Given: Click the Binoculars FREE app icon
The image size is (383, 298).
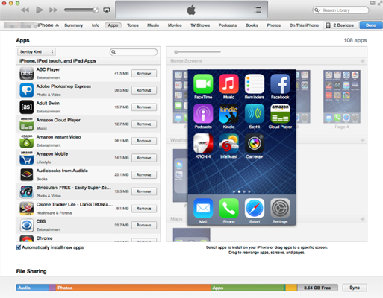Looking at the screenshot, I should click(27, 191).
